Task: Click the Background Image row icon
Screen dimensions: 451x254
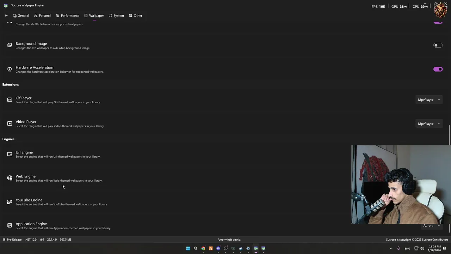Action: 10,45
